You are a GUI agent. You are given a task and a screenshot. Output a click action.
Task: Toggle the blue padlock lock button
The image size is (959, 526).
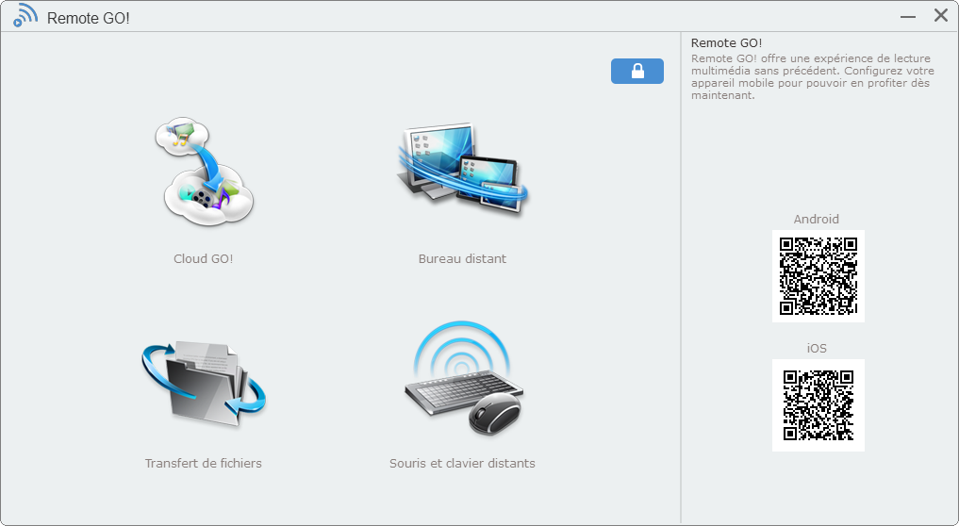(x=637, y=72)
